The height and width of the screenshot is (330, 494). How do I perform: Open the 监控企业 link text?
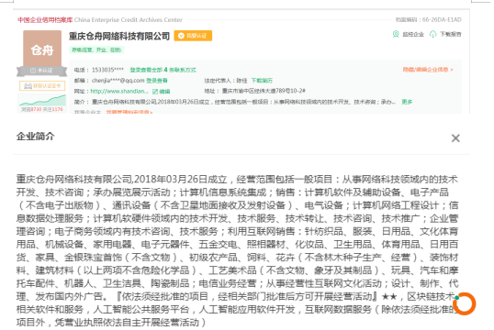[413, 34]
